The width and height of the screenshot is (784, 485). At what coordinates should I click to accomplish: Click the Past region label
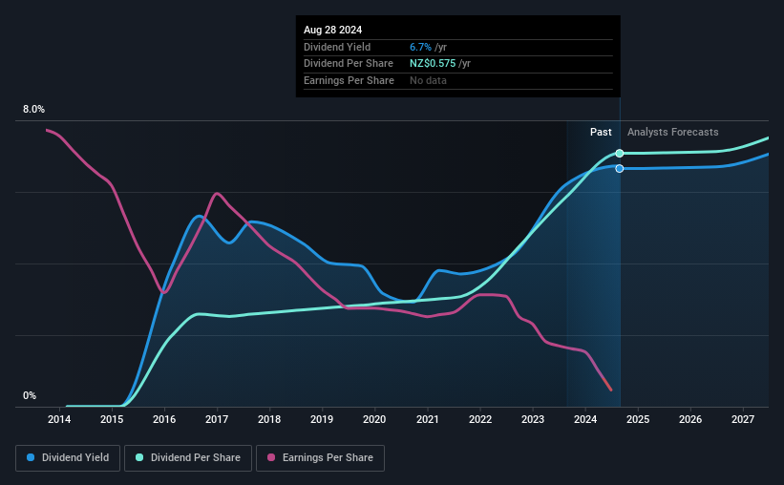601,132
